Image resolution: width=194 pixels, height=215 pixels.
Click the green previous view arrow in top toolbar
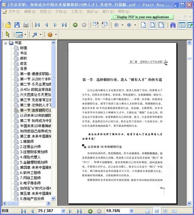click(75, 25)
